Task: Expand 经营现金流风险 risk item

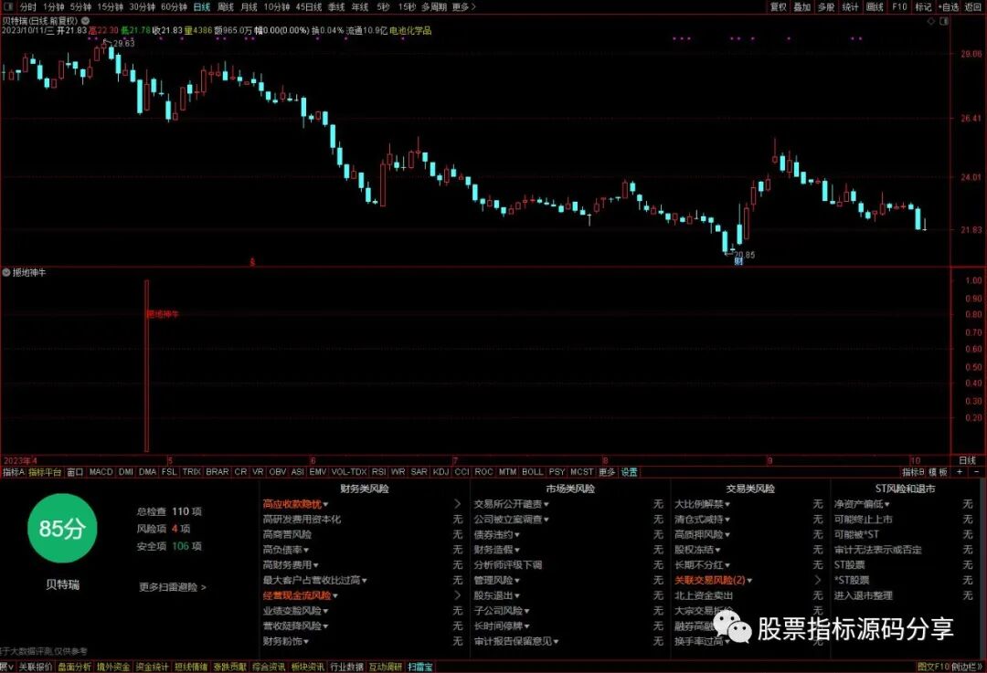Action: (x=301, y=595)
